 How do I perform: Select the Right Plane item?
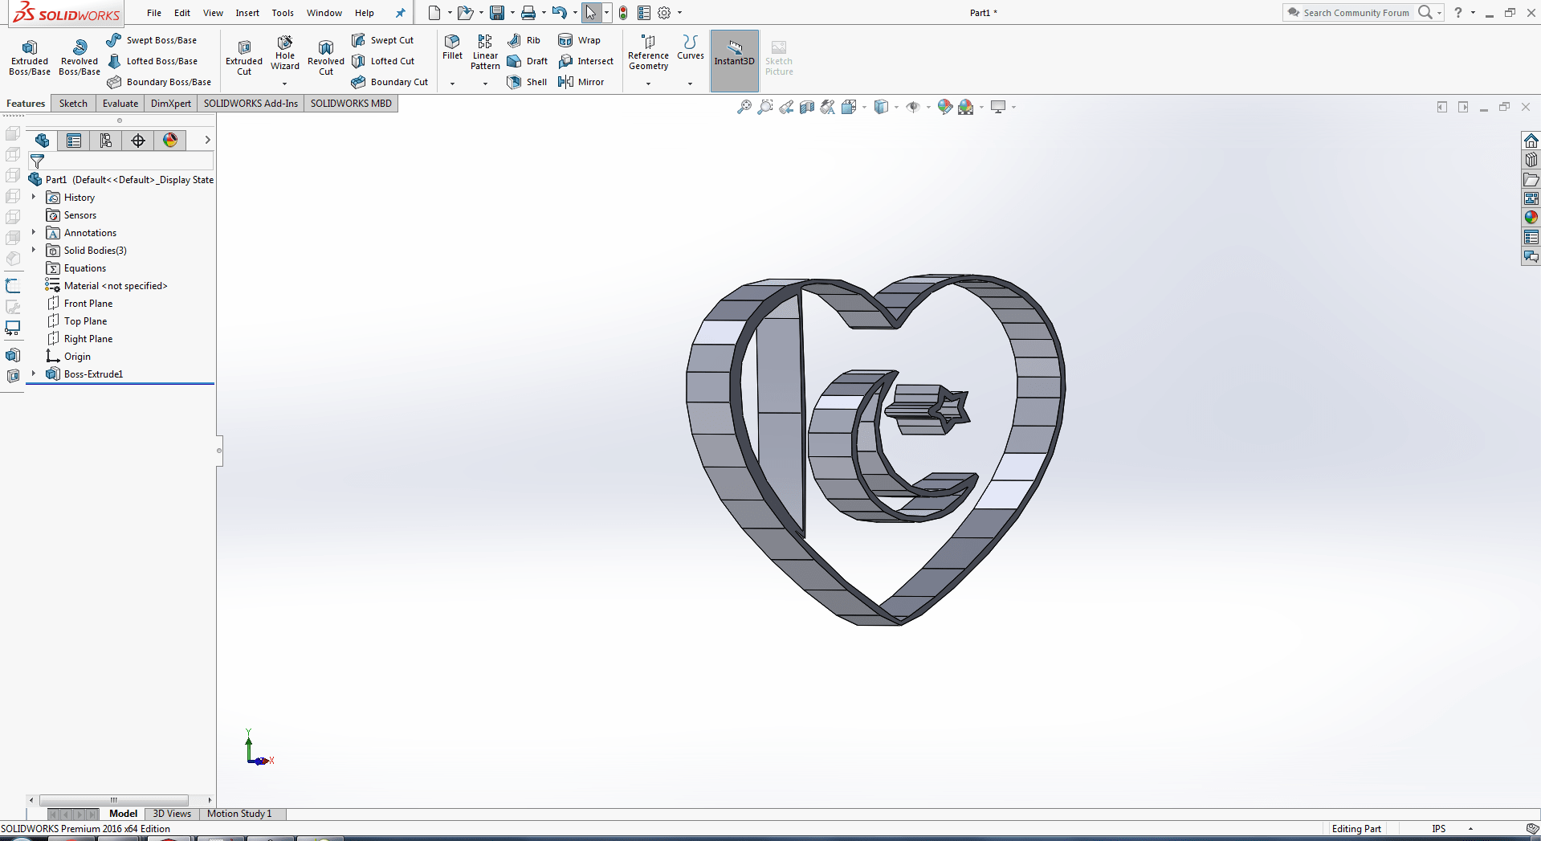(x=79, y=339)
